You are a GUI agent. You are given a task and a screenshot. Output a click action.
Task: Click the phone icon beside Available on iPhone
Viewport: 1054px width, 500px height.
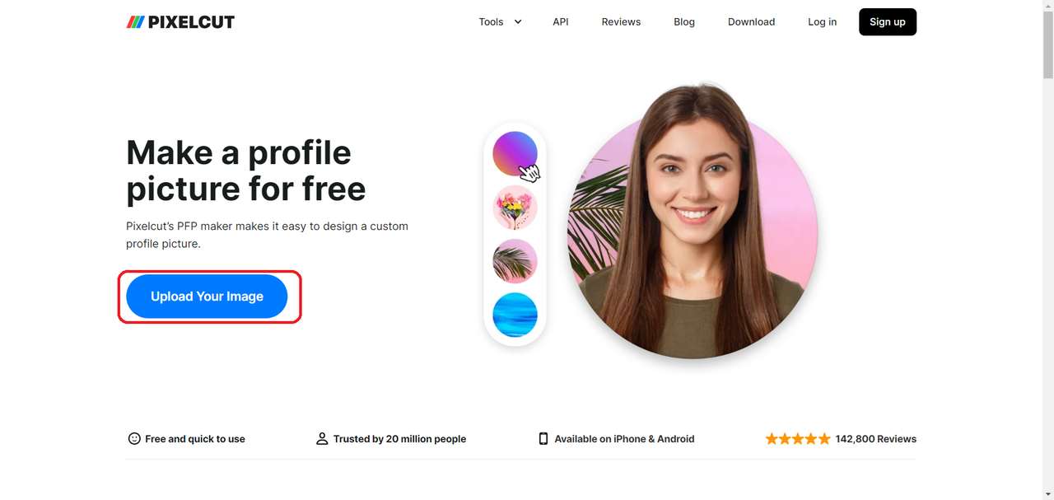[x=543, y=439]
